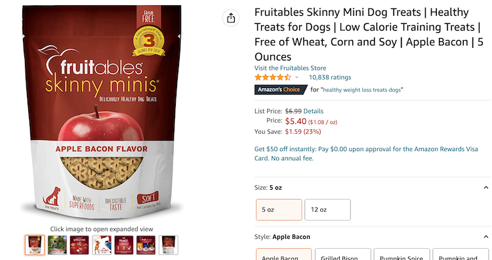This screenshot has height=260, width=492.
Task: Choose the Grilled Bison style option
Action: pyautogui.click(x=343, y=254)
